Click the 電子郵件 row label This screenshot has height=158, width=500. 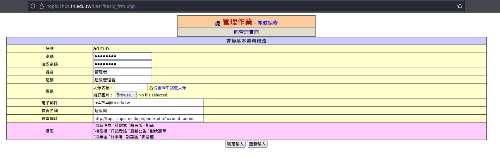pyautogui.click(x=50, y=103)
